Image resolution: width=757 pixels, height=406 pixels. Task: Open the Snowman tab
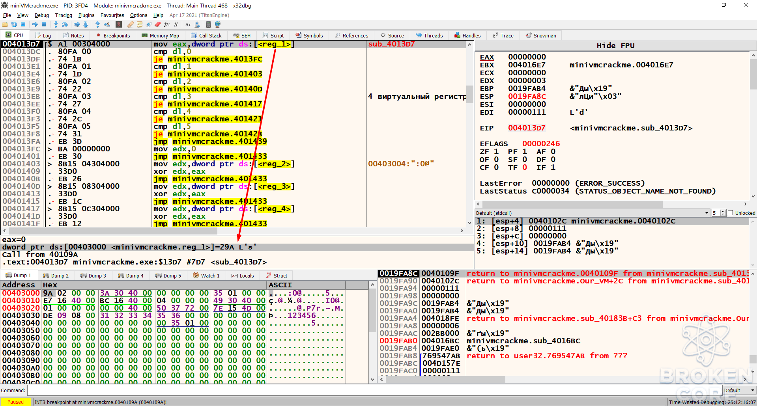point(541,35)
